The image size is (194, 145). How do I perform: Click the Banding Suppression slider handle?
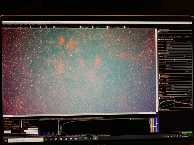tap(167, 92)
